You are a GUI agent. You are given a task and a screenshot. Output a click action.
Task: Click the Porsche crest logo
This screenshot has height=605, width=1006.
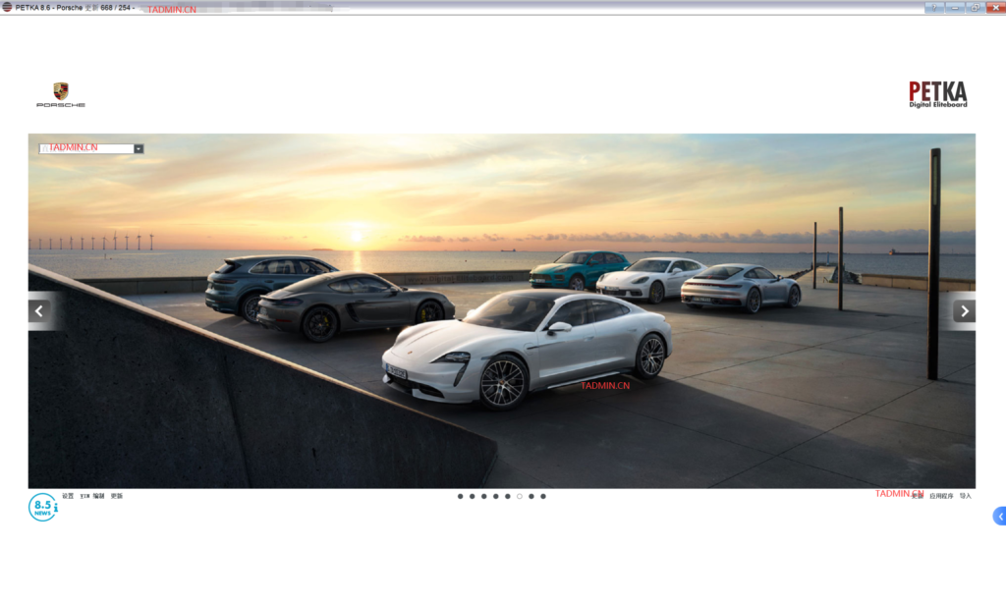[x=61, y=93]
